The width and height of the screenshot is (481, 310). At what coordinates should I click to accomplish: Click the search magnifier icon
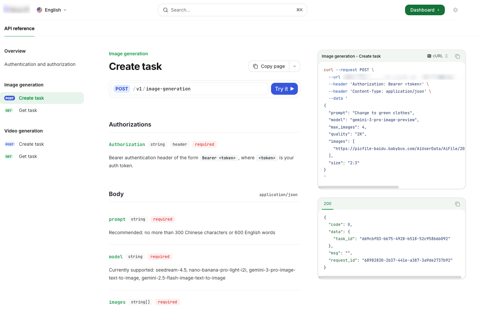coord(165,10)
